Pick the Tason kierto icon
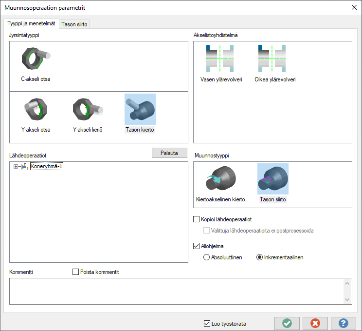 click(x=140, y=110)
